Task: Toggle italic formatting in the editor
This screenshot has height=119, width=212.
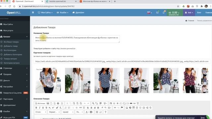Action: tap(40, 108)
